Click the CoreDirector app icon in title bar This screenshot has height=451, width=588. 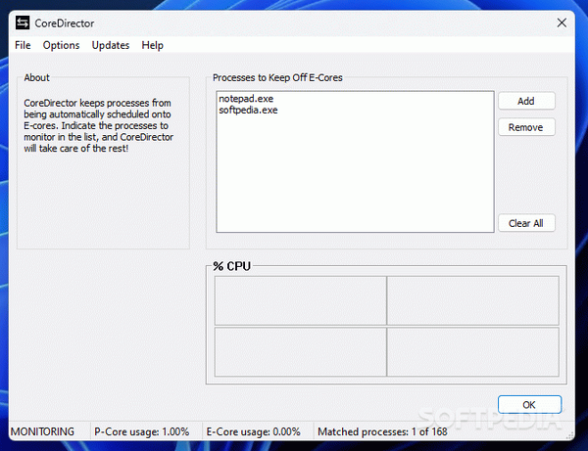[x=23, y=23]
